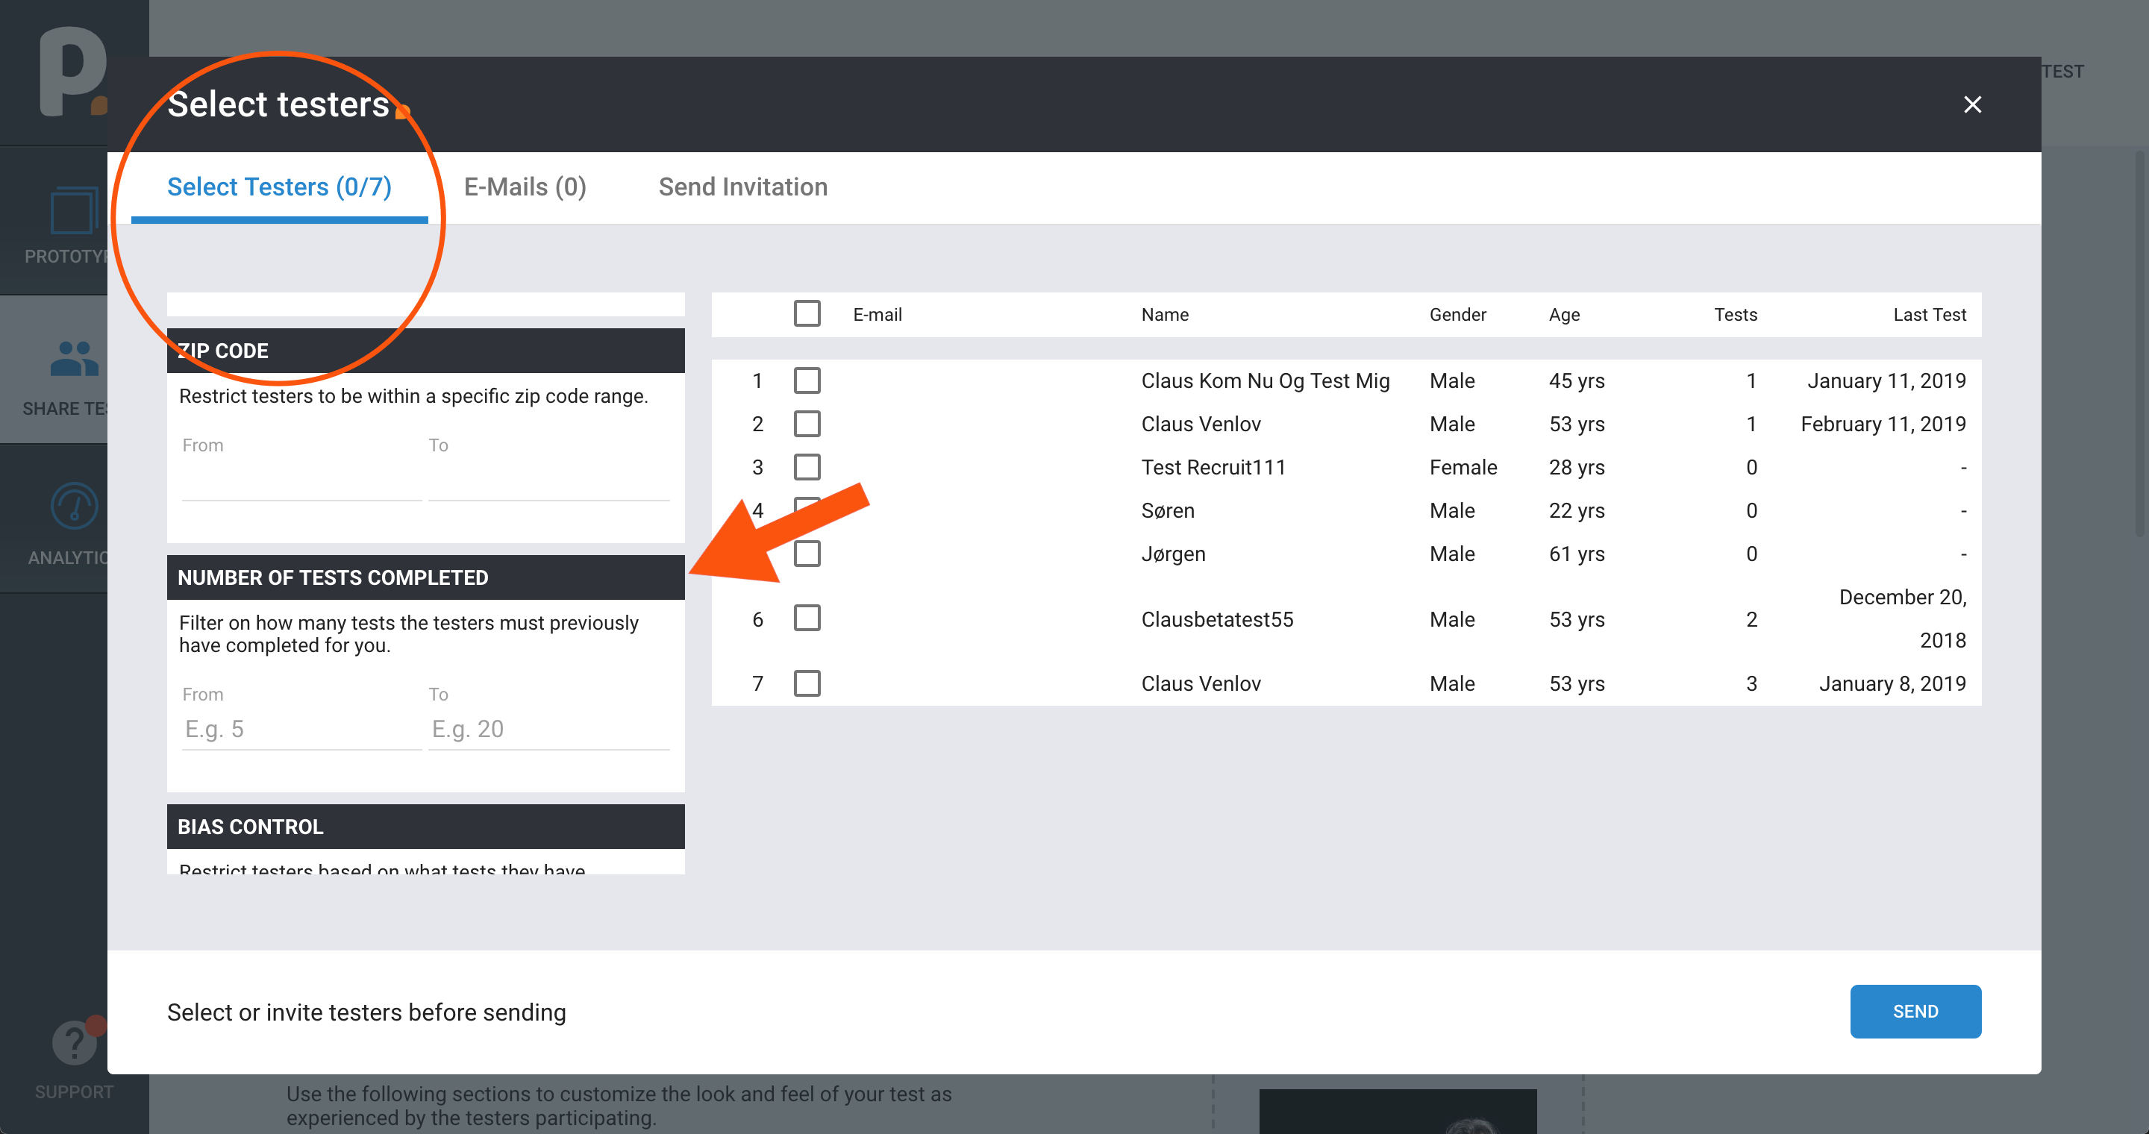Click the Number of Tests Completed filter header
This screenshot has height=1134, width=2149.
click(425, 577)
